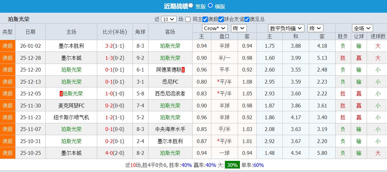
Task: Click the 珀斯光荣 team title
Action: 19,19
